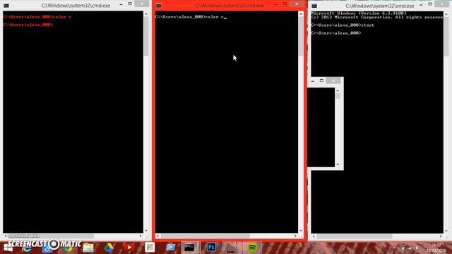
Task: Click the right cmd window title text
Action: pyautogui.click(x=380, y=6)
